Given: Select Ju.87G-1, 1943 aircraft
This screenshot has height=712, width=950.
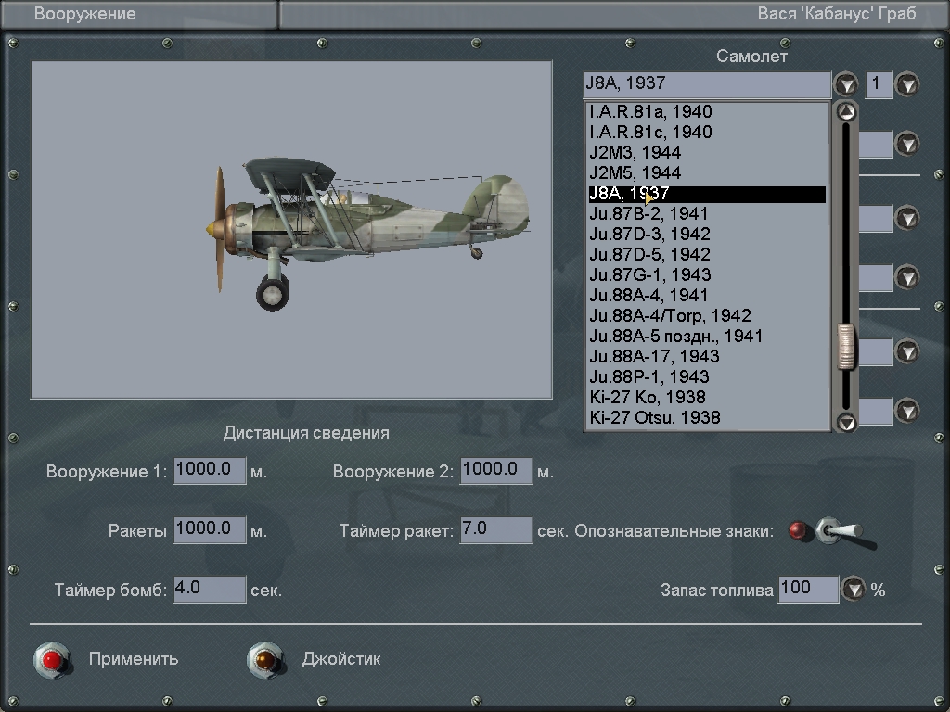Looking at the screenshot, I should coord(707,274).
